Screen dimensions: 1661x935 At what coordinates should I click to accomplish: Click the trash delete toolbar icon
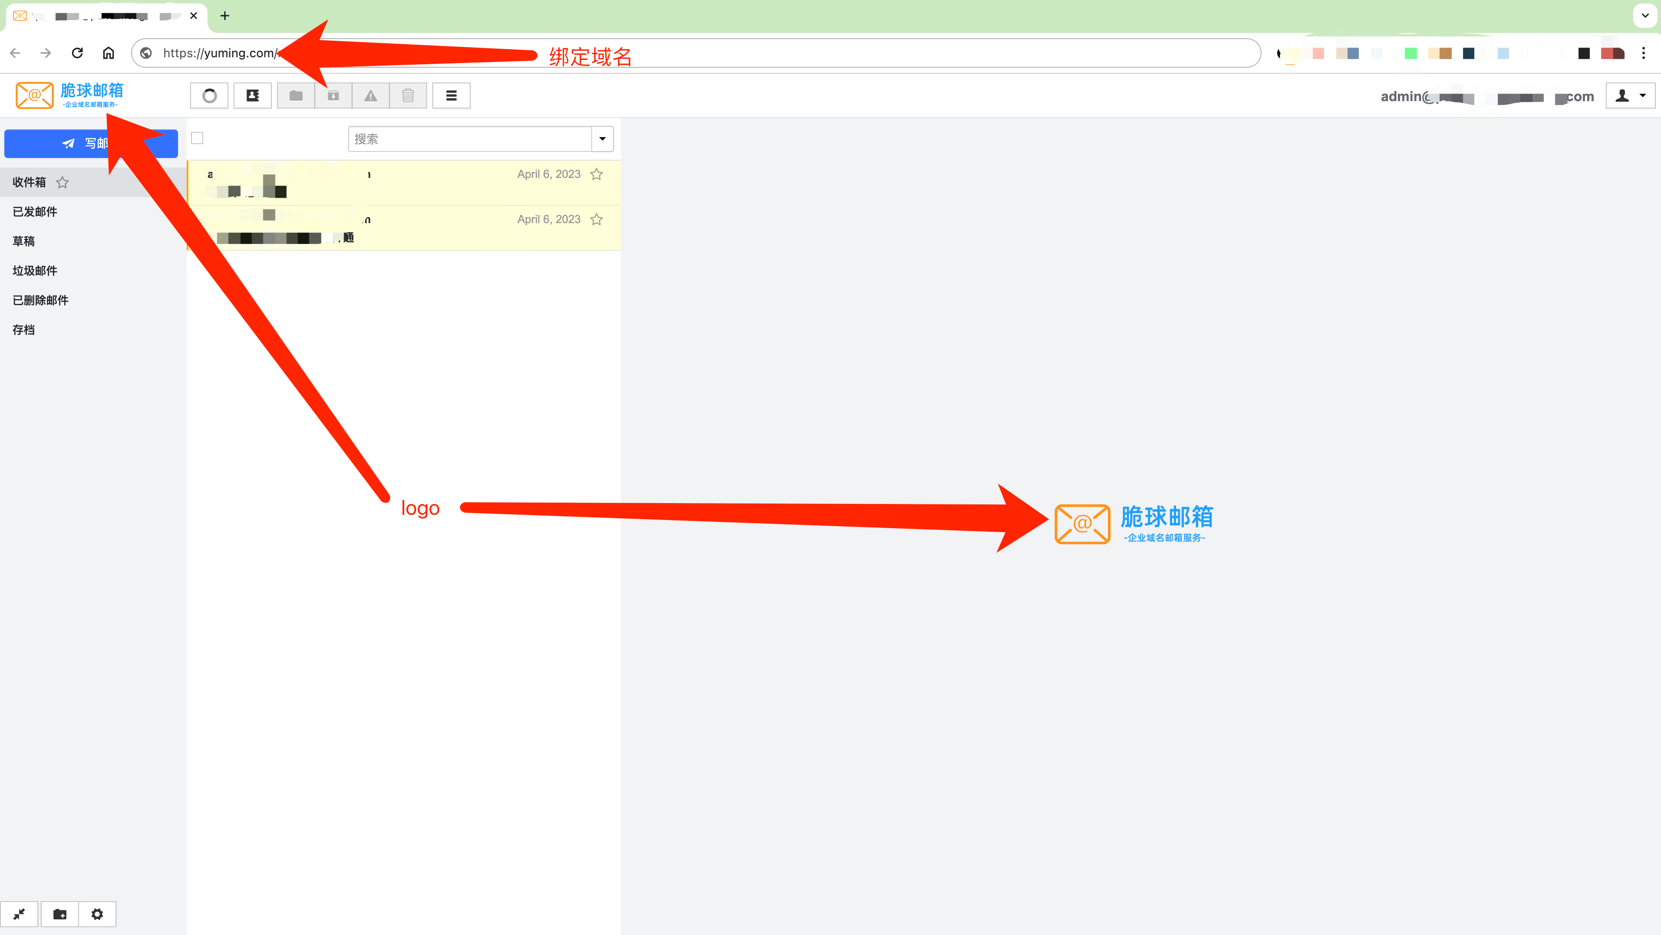coord(408,95)
